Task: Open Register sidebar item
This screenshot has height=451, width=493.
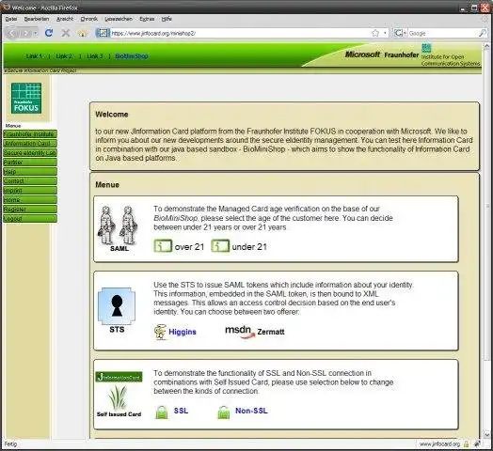Action: (x=30, y=210)
